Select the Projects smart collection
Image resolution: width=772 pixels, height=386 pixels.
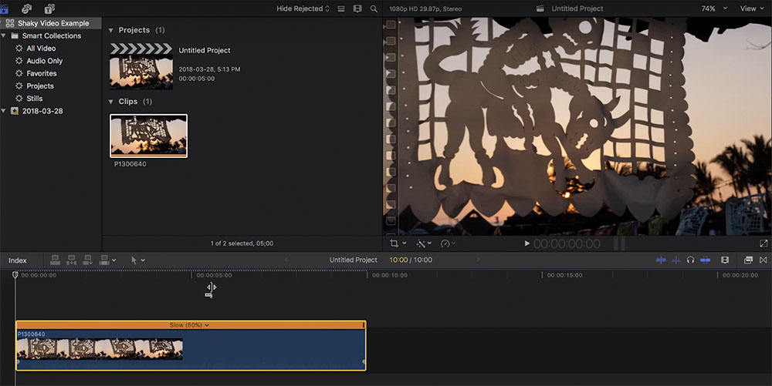point(40,86)
